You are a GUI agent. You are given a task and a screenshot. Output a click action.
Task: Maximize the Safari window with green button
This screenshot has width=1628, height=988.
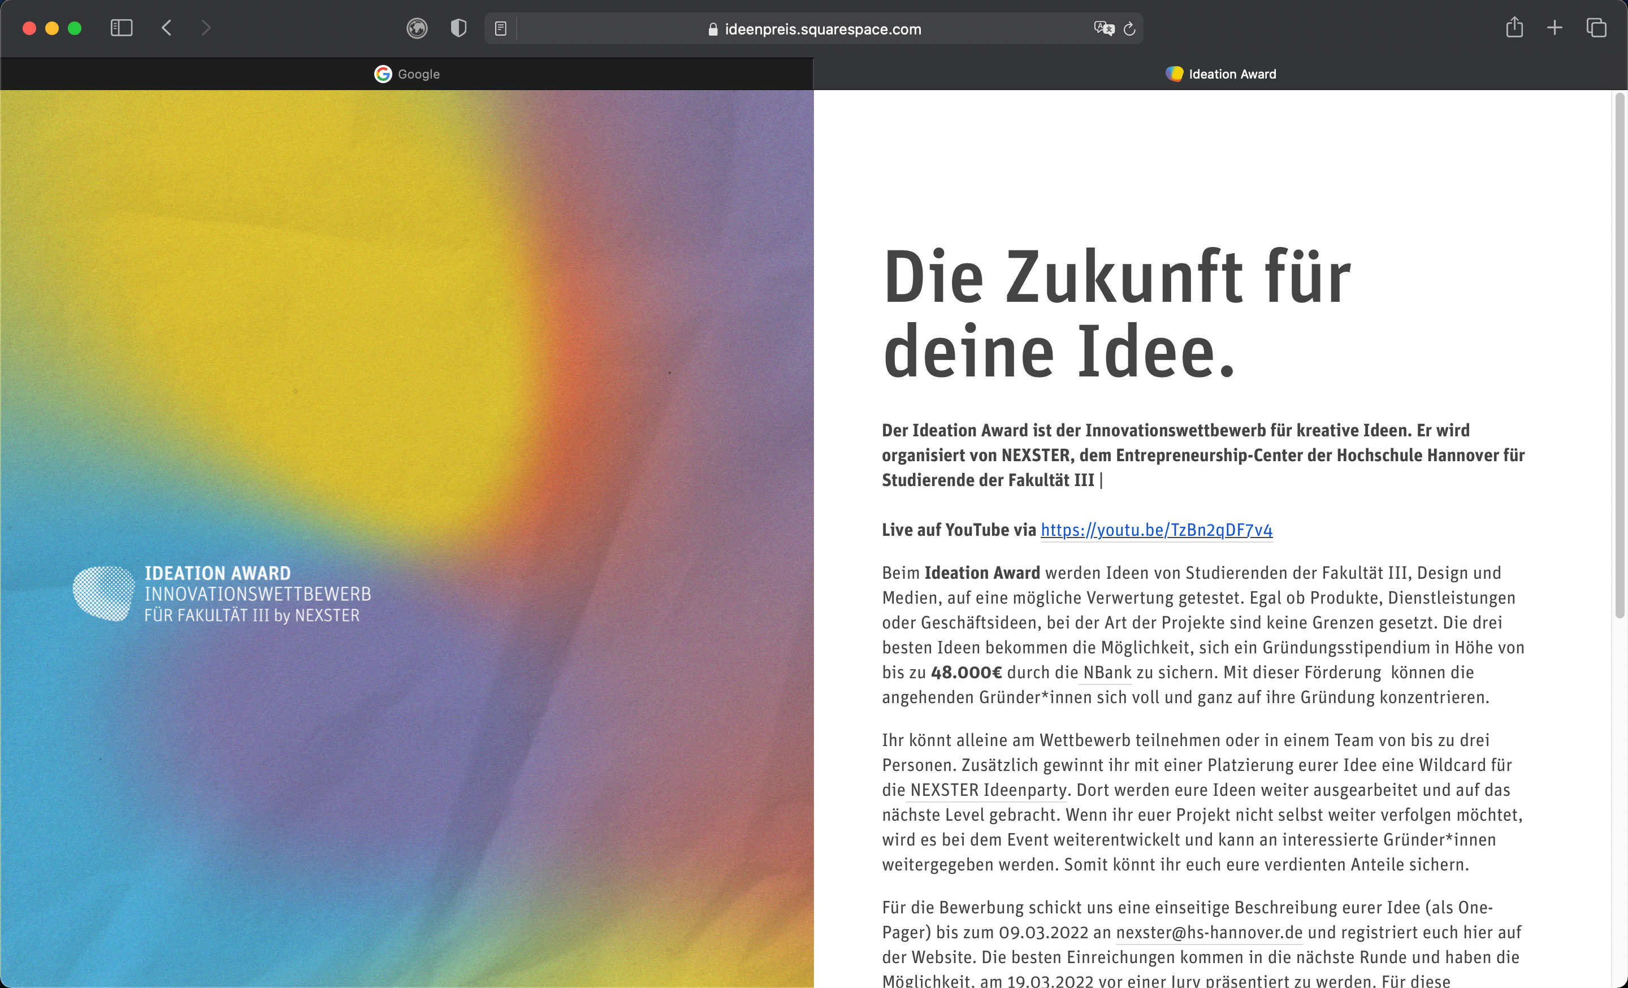point(75,28)
